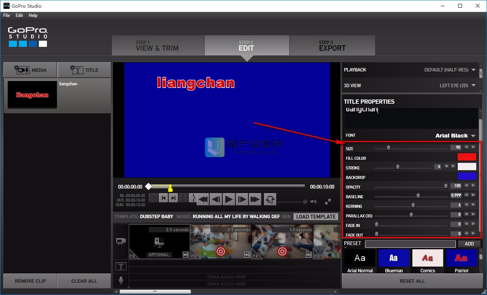Screen dimensions: 487x295
Task: Click the mark in point bracket button
Action: (183, 198)
